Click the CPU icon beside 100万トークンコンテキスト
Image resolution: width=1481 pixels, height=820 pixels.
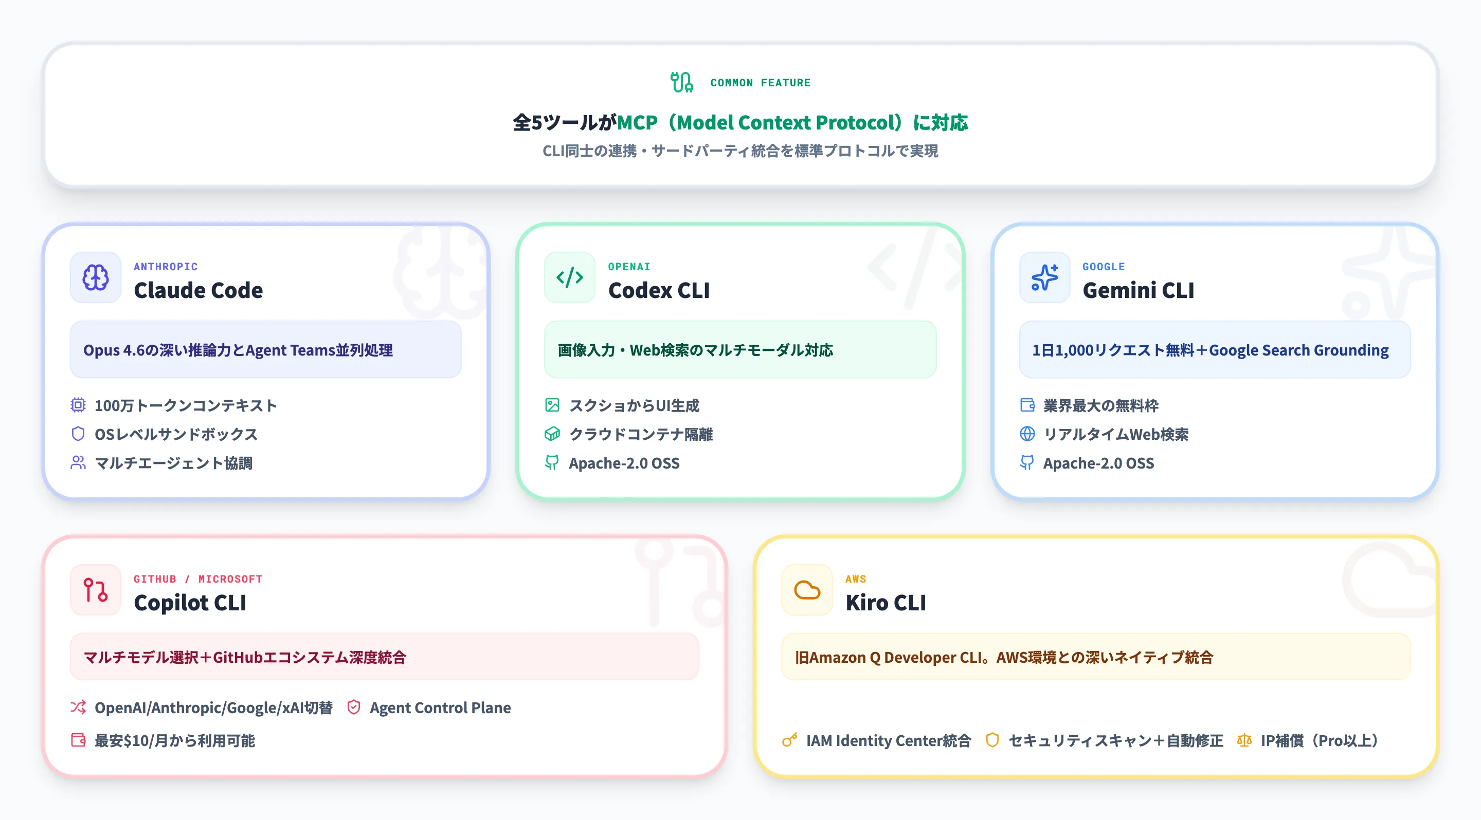(79, 405)
